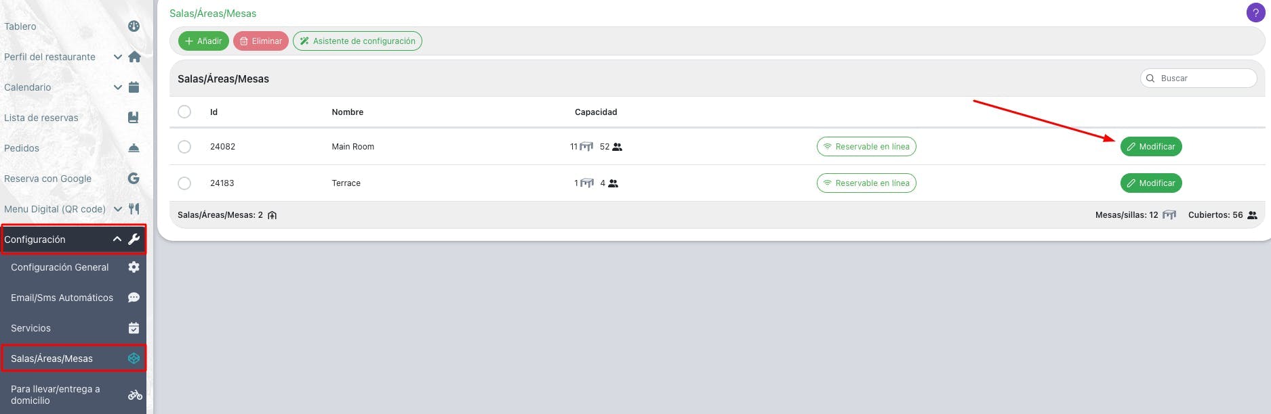Click the delivery bicycle icon in sidebar
This screenshot has width=1271, height=414.
[135, 395]
